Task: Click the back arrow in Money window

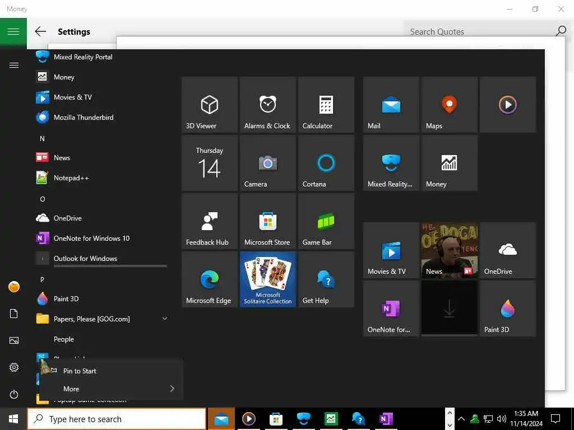Action: (40, 31)
